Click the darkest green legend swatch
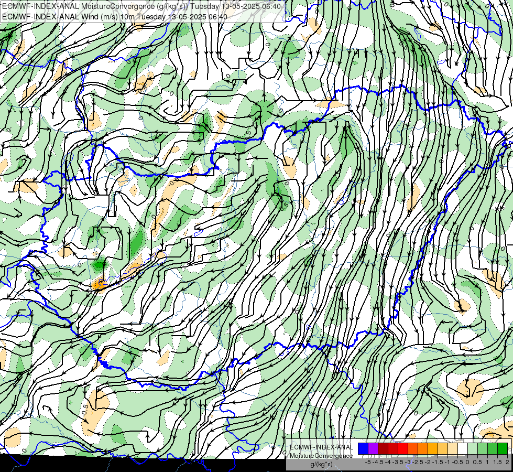 (503, 449)
